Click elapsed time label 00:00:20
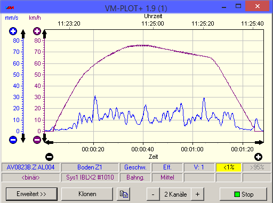 coord(93,149)
